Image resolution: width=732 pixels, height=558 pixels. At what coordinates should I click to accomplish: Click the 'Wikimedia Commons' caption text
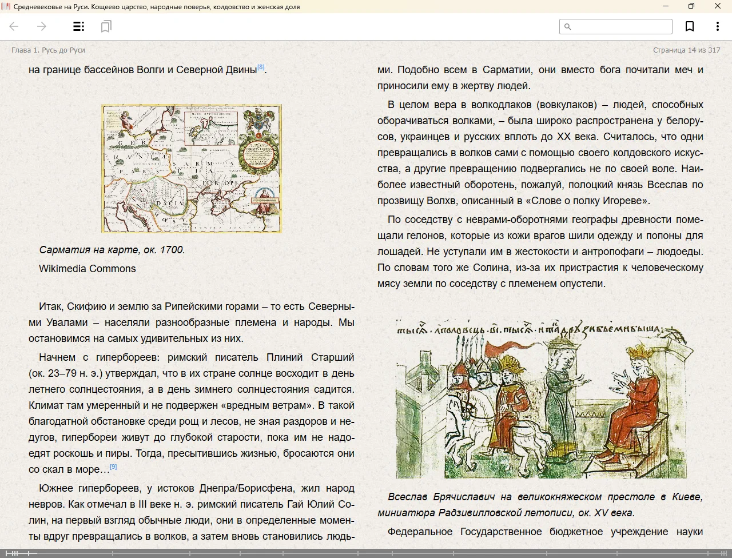pos(87,269)
